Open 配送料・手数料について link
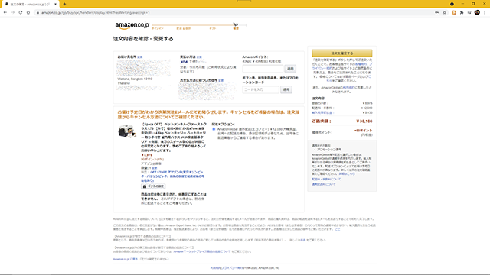The width and height of the screenshot is (490, 275). click(326, 180)
